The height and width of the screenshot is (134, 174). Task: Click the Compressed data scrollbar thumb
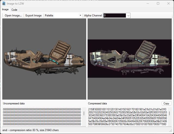169,113
